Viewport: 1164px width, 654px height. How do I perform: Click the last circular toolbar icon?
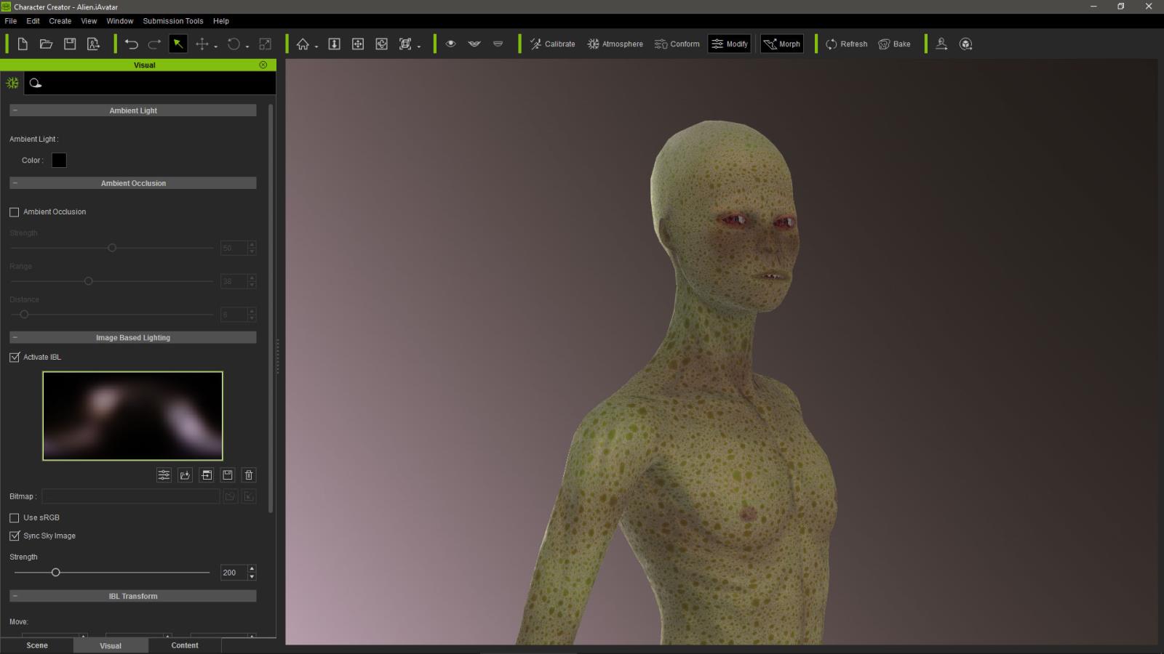[965, 44]
